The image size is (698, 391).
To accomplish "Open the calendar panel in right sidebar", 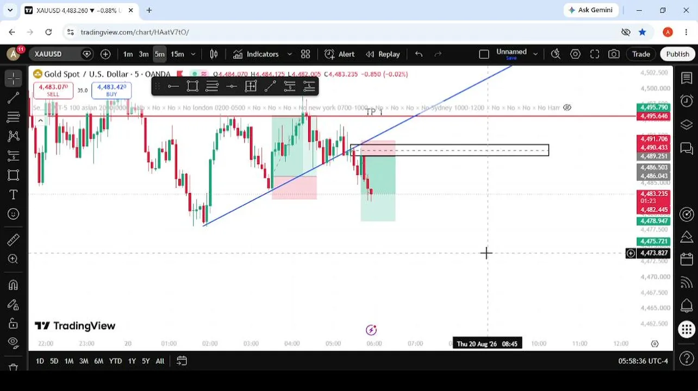I will (x=687, y=260).
